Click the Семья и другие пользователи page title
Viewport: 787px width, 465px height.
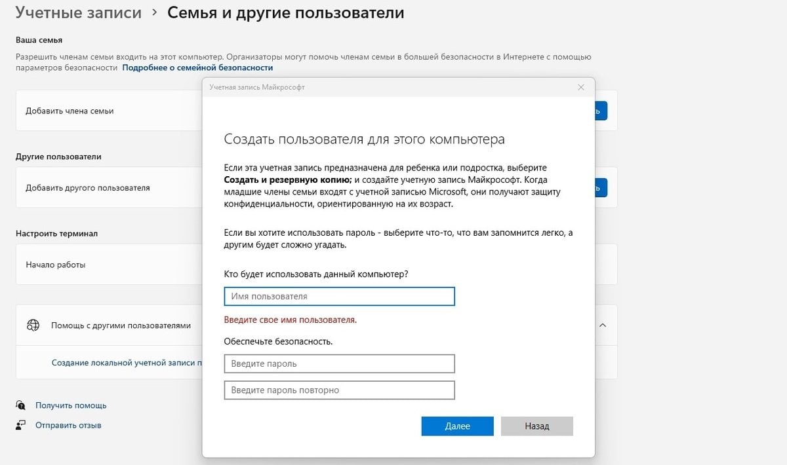click(x=286, y=12)
